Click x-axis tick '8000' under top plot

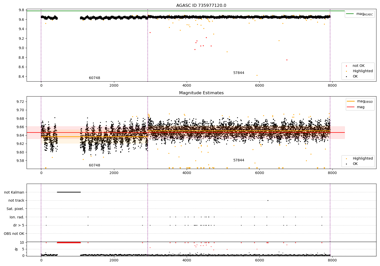pyautogui.click(x=332, y=86)
